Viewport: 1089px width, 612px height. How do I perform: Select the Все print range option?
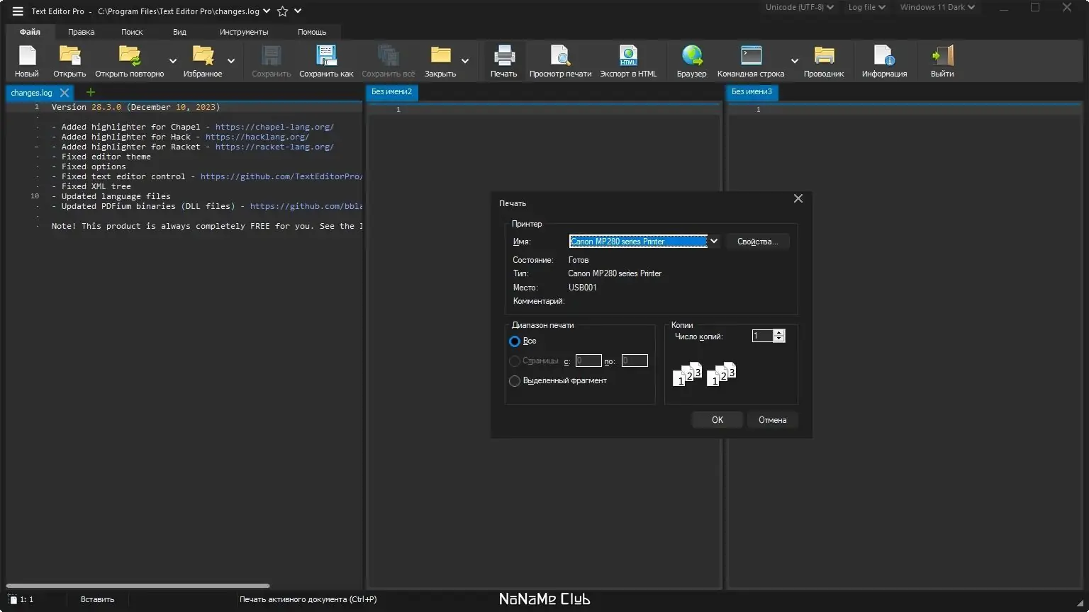(x=515, y=341)
